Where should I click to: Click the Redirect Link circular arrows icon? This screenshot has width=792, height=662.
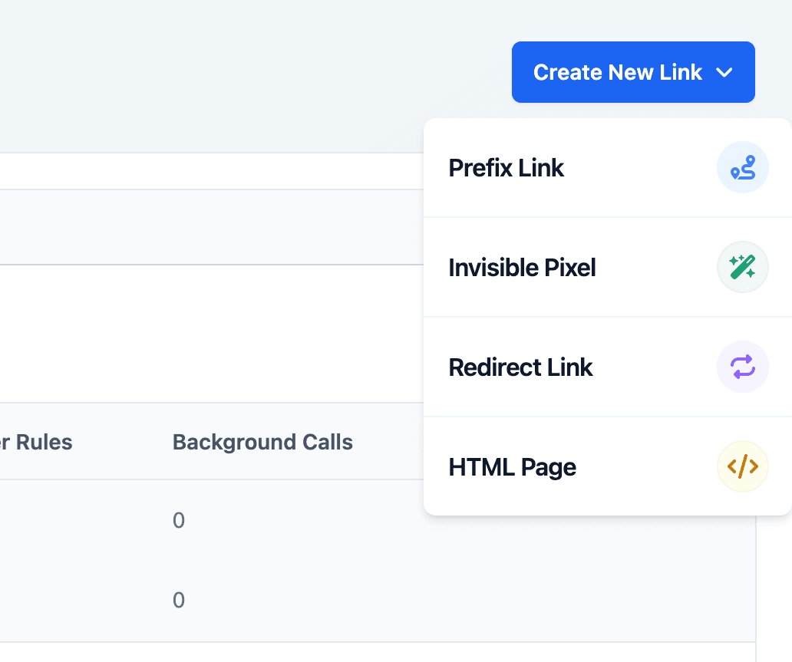742,367
